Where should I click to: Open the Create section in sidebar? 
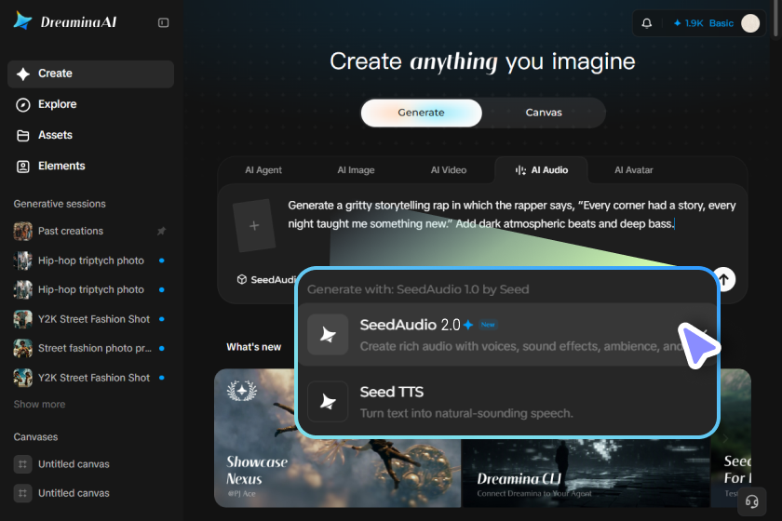[91, 73]
